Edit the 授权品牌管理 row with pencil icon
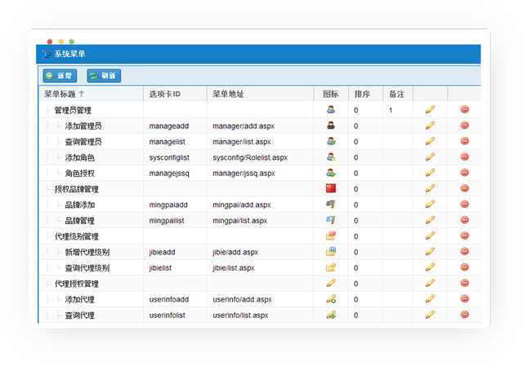Screen dimensions: 523x366 click(431, 188)
